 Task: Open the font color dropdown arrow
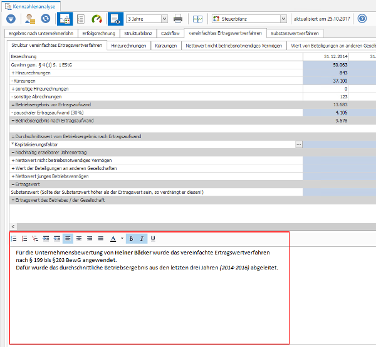(122, 239)
